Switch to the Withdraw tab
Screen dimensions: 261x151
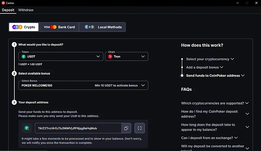coord(26,10)
